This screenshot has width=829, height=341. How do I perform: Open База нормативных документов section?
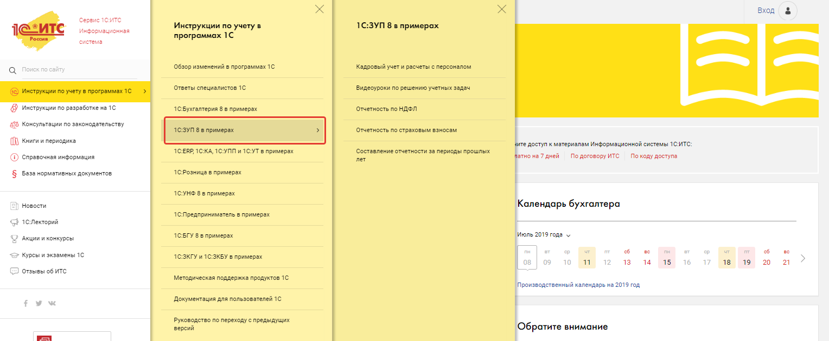pos(67,174)
